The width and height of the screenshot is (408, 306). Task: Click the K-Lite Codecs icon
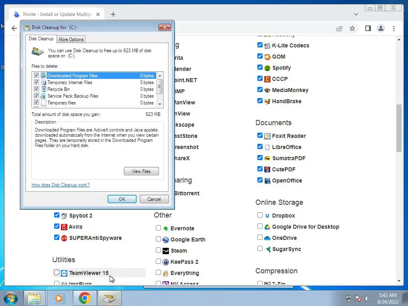coord(267,46)
